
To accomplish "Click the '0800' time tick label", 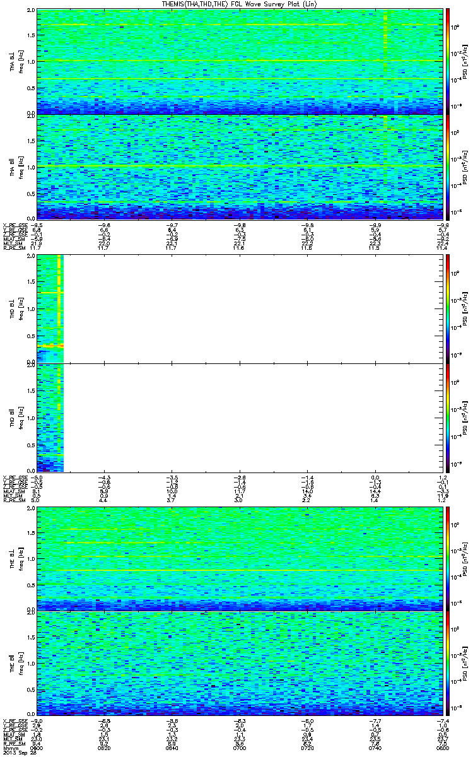I will 441,747.
